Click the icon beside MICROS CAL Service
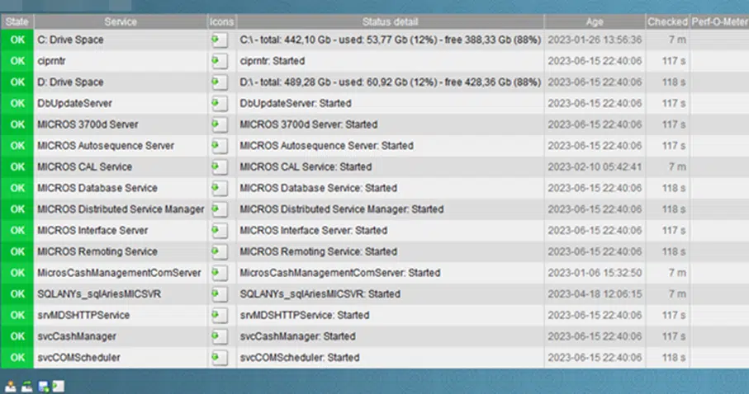 [x=219, y=167]
